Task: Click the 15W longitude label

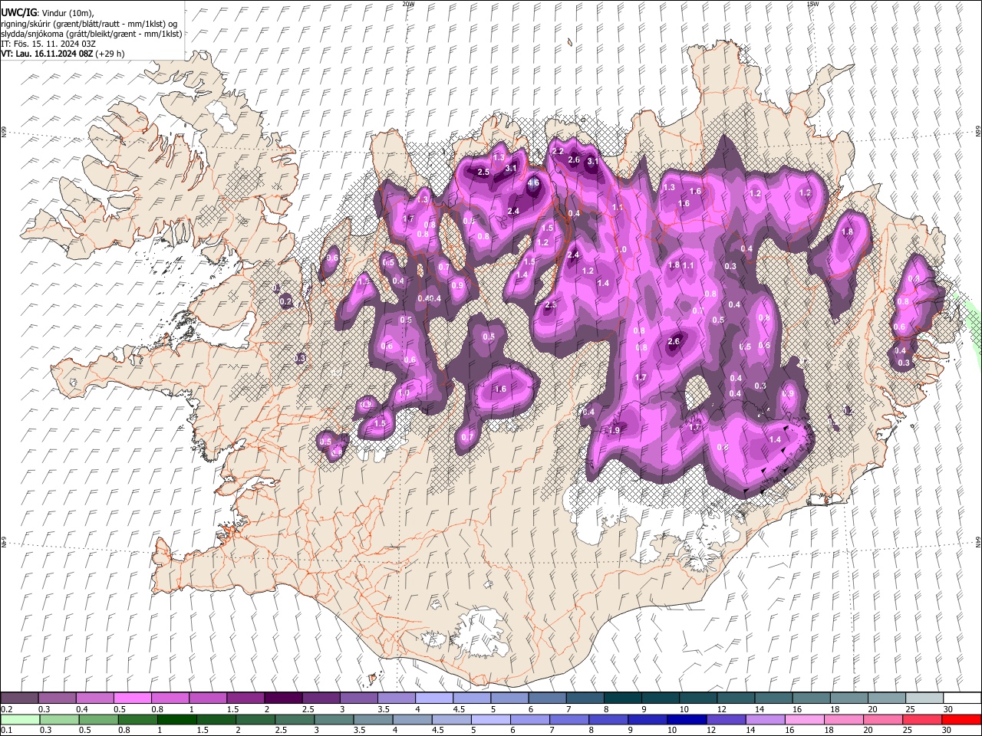Action: (812, 4)
